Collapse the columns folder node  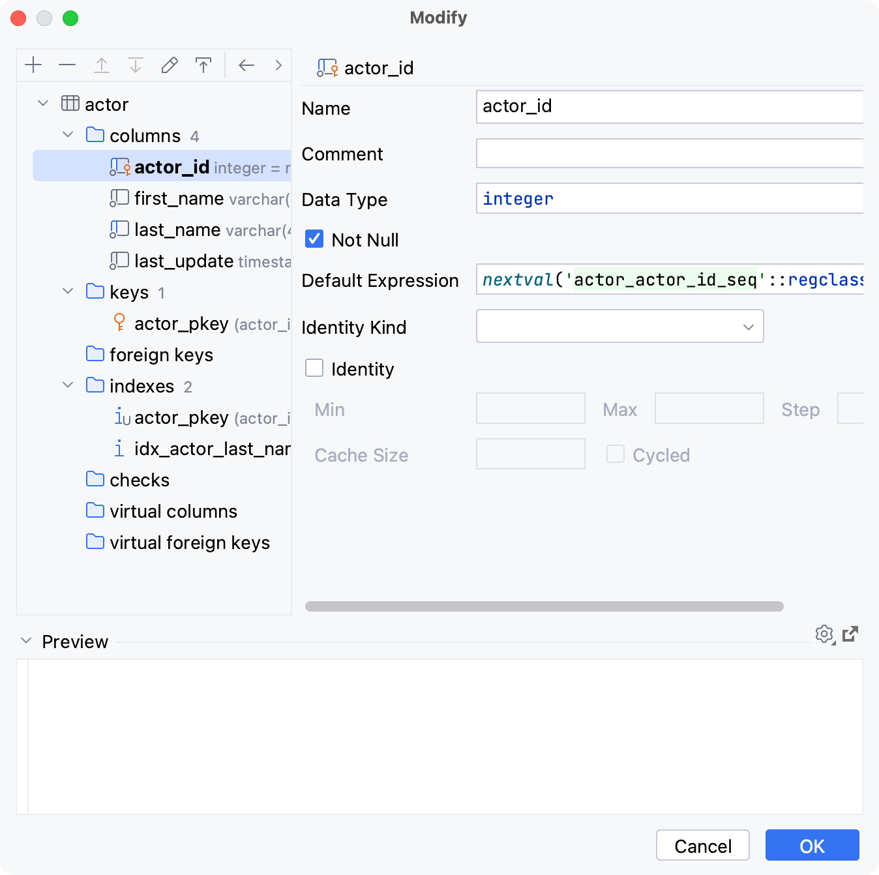coord(68,135)
